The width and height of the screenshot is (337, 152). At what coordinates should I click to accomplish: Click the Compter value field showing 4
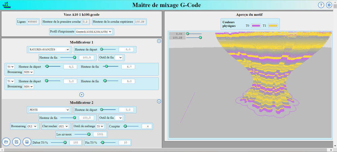coord(147,126)
